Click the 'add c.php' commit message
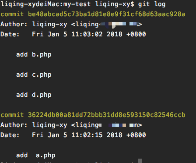 tap(34, 75)
